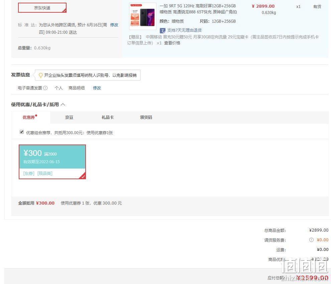
Task: Click the lightbulb tip icon for invoices
Action: pos(41,75)
